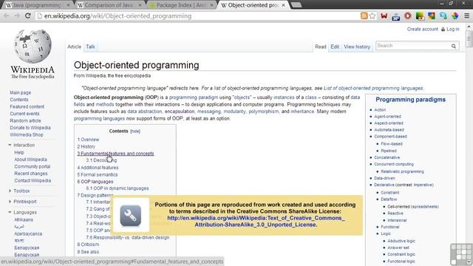Open the Recent changes sidebar link
Image resolution: width=473 pixels, height=266 pixels.
pyautogui.click(x=31, y=174)
